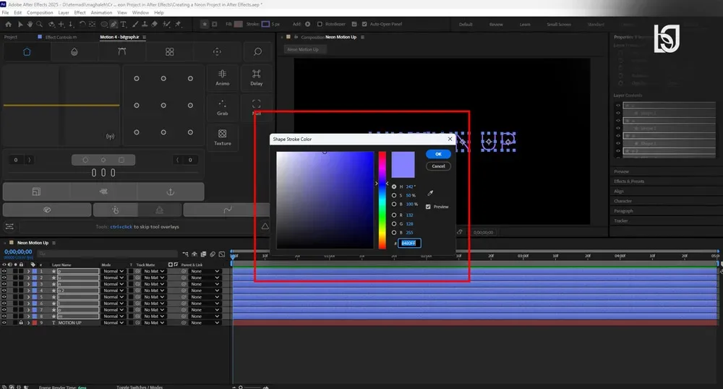Select the S saturation radio button
Viewport: 723px width, 389px height.
pos(394,195)
